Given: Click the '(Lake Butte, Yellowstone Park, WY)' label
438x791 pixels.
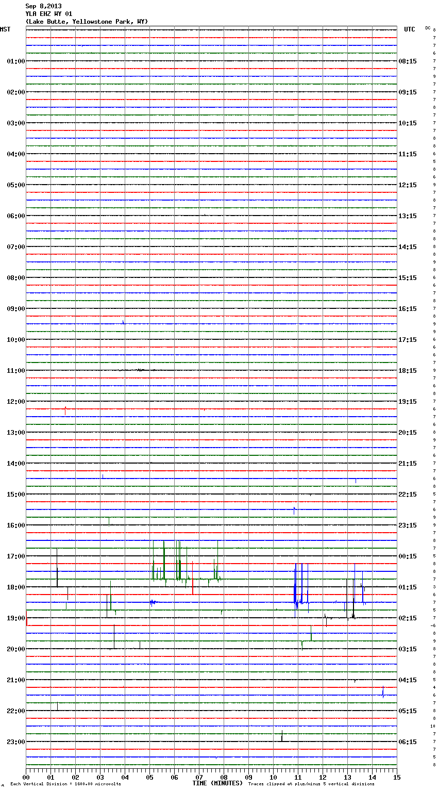Looking at the screenshot, I should click(x=87, y=22).
